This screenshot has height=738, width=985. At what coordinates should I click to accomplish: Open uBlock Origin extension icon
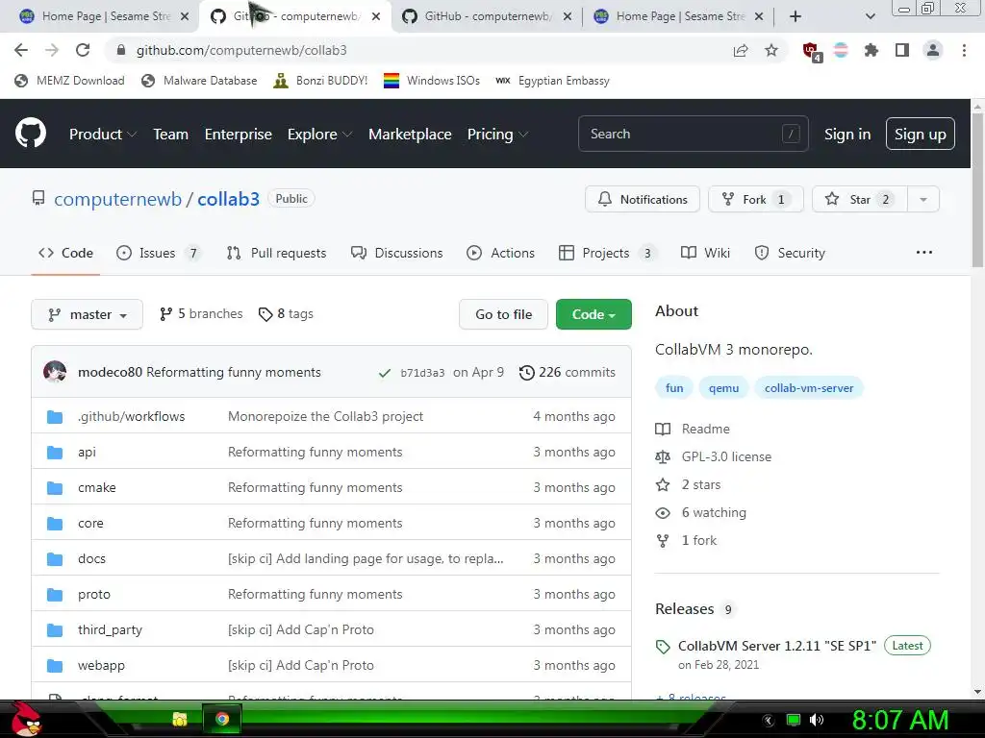pos(811,52)
